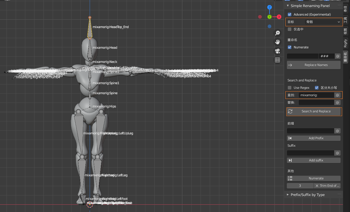Click the Add suffix button
The image size is (350, 212).
click(x=314, y=160)
